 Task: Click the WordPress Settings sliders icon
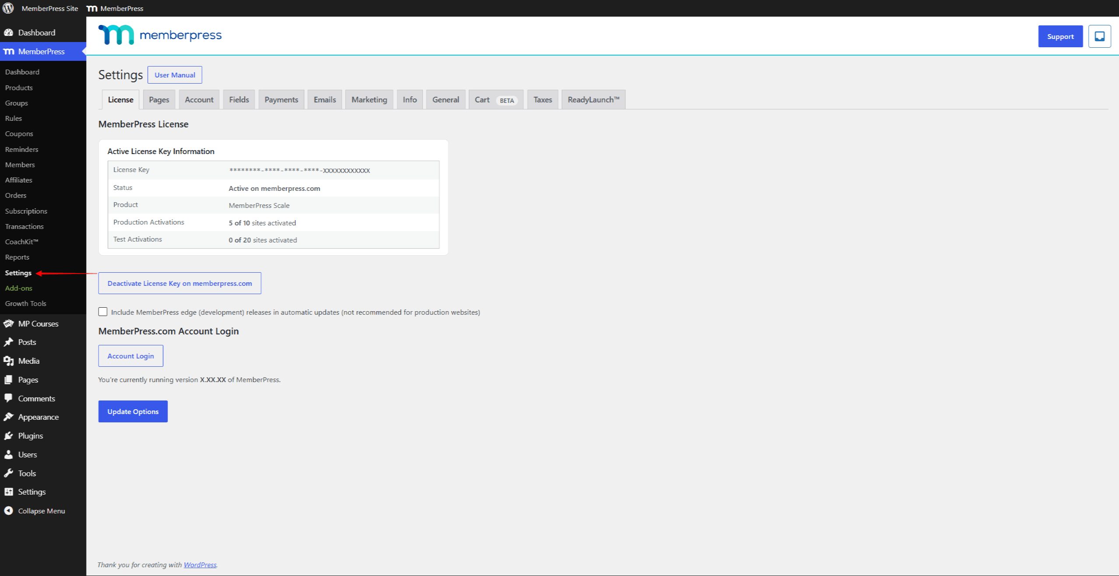click(x=8, y=492)
